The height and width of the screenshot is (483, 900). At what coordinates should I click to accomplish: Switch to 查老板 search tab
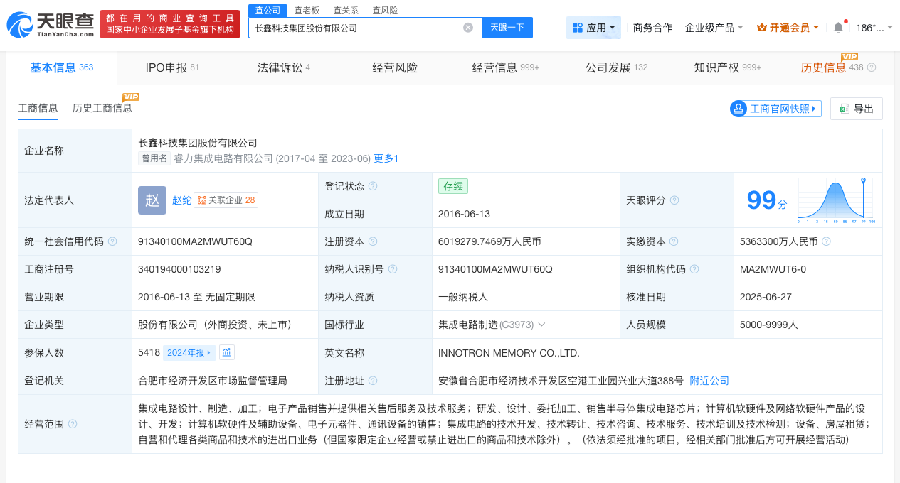tap(307, 10)
